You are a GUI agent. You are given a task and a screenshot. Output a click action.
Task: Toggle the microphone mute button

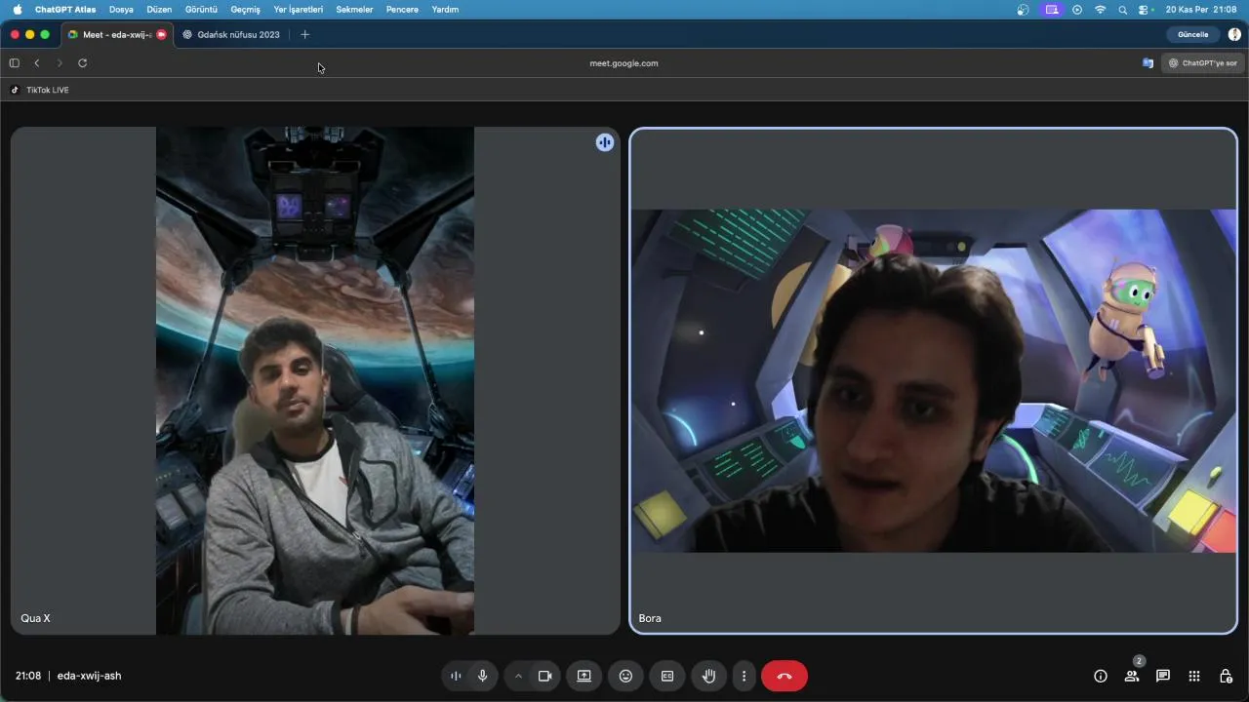pyautogui.click(x=482, y=676)
